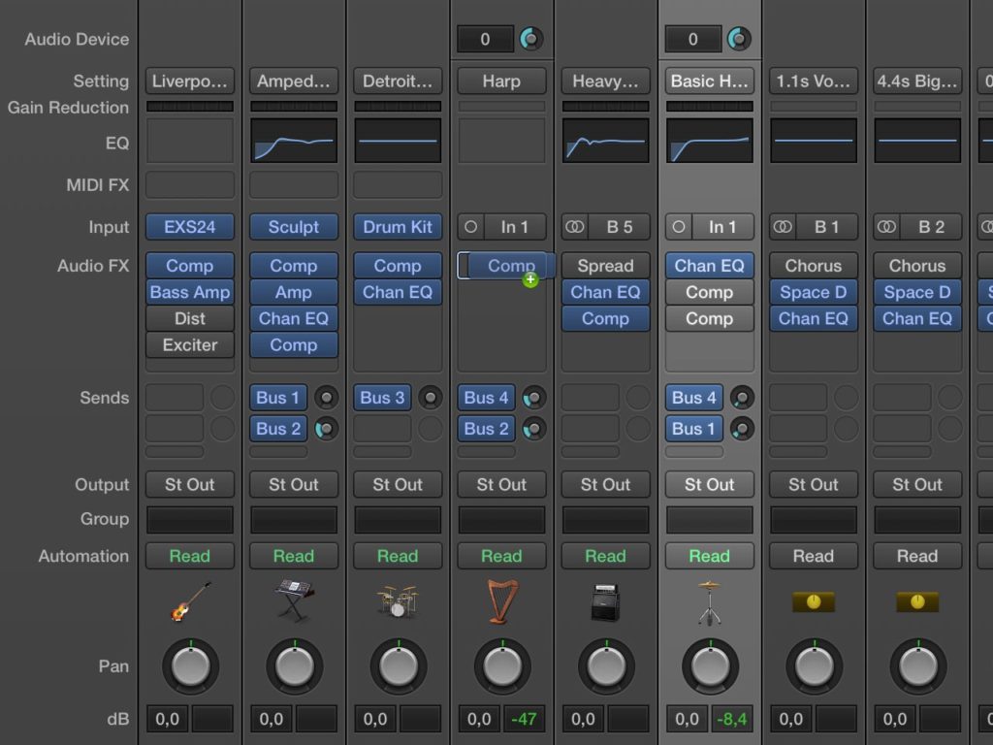Image resolution: width=993 pixels, height=745 pixels.
Task: Click the keyboard synth track icon
Action: pos(294,601)
